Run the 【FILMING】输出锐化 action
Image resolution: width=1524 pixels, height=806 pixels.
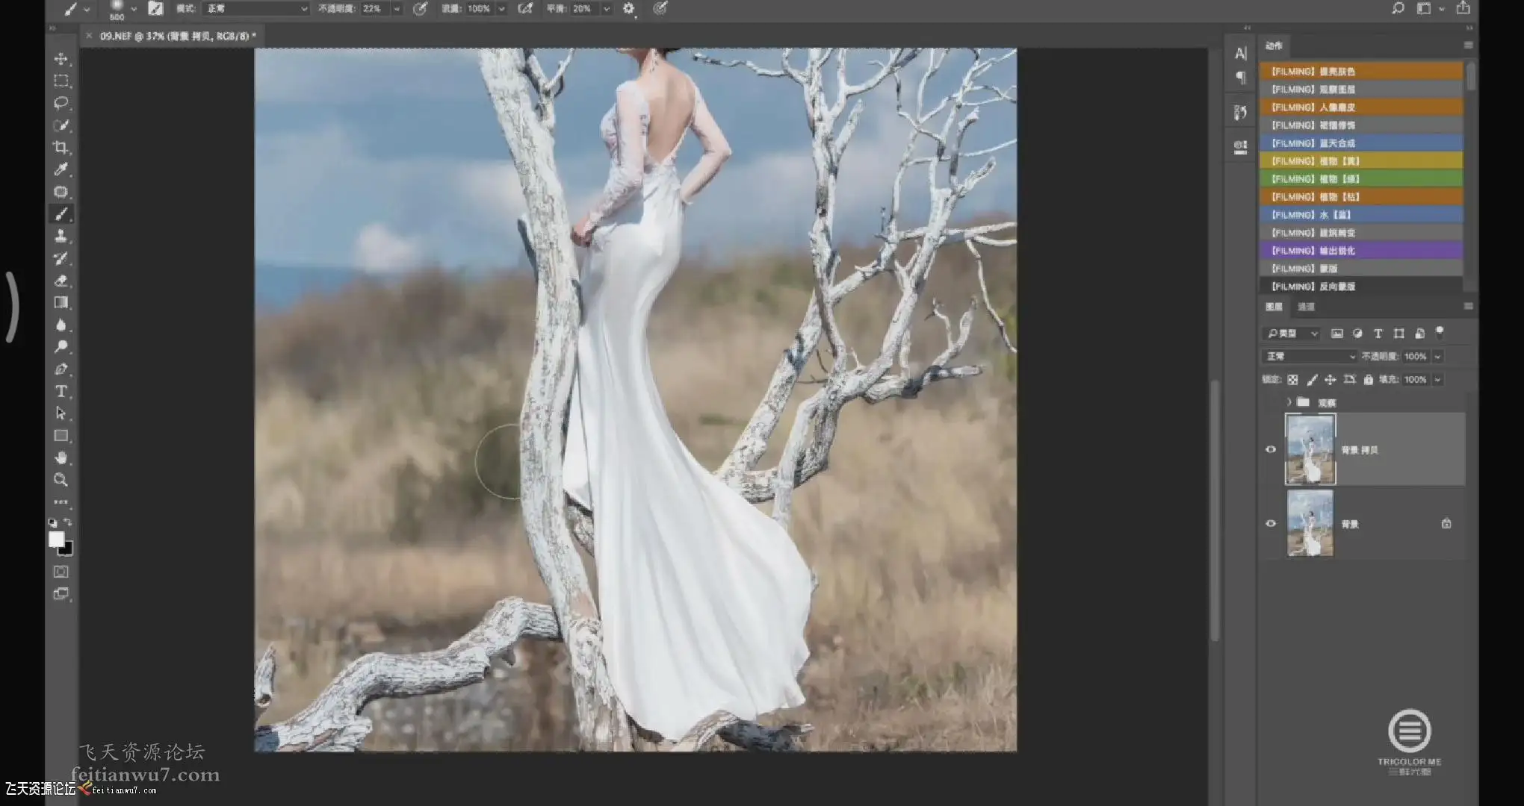1361,250
